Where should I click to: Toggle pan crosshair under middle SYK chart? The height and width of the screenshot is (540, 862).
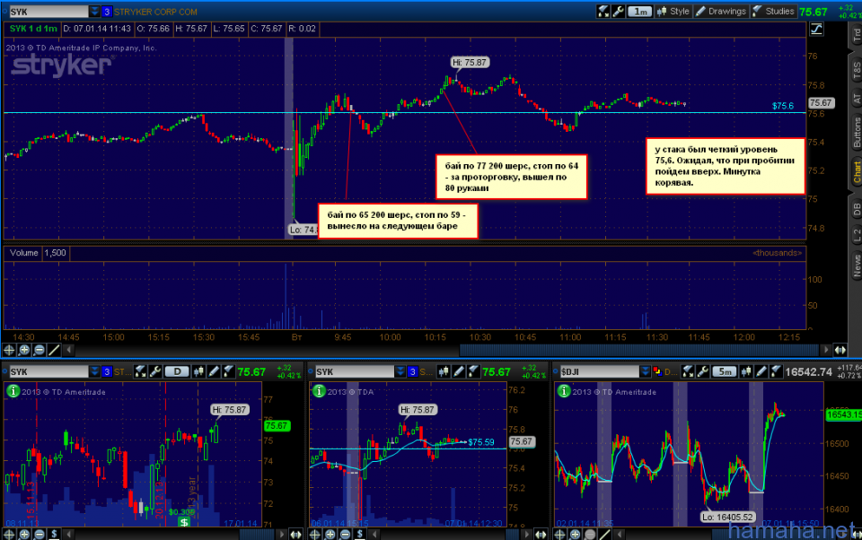click(315, 534)
